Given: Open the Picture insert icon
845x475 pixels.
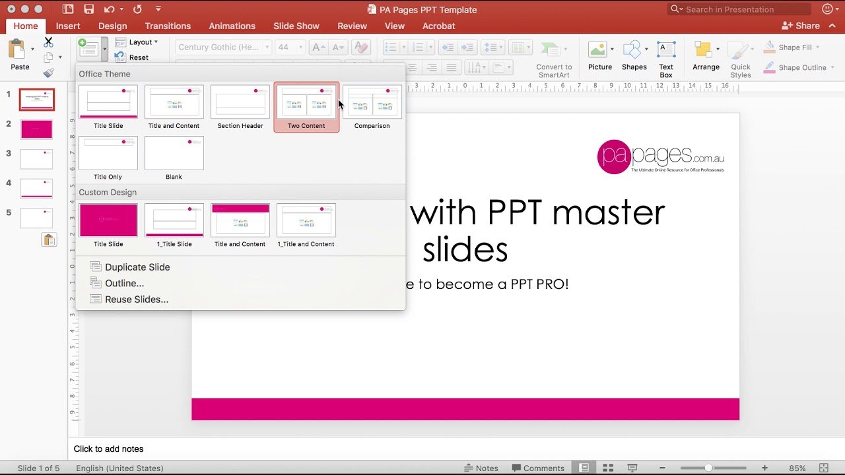Looking at the screenshot, I should 597,49.
